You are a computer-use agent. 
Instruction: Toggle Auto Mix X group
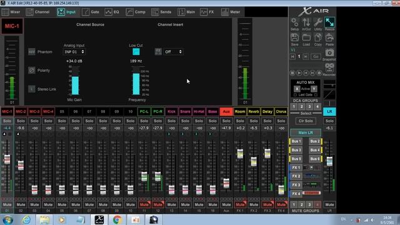pyautogui.click(x=296, y=89)
